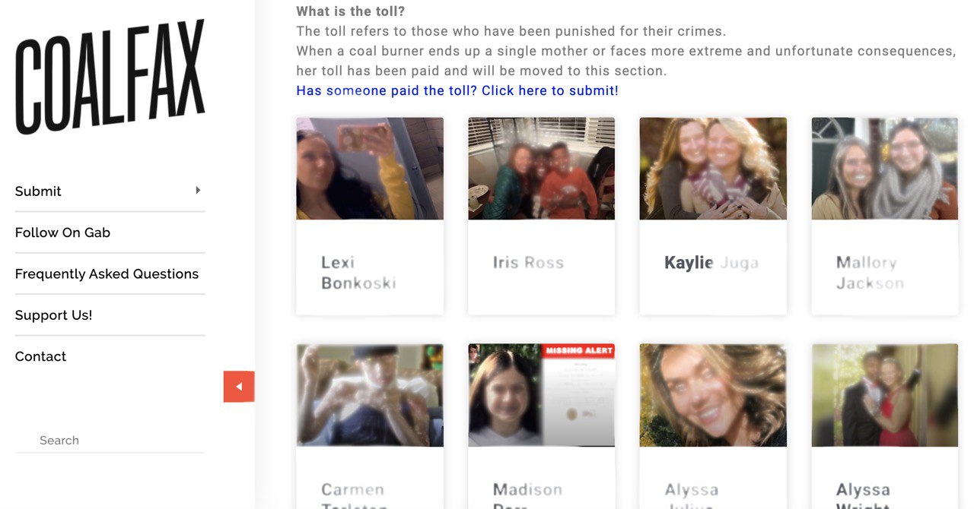Click the COALFAX logo
974x509 pixels.
[110, 77]
